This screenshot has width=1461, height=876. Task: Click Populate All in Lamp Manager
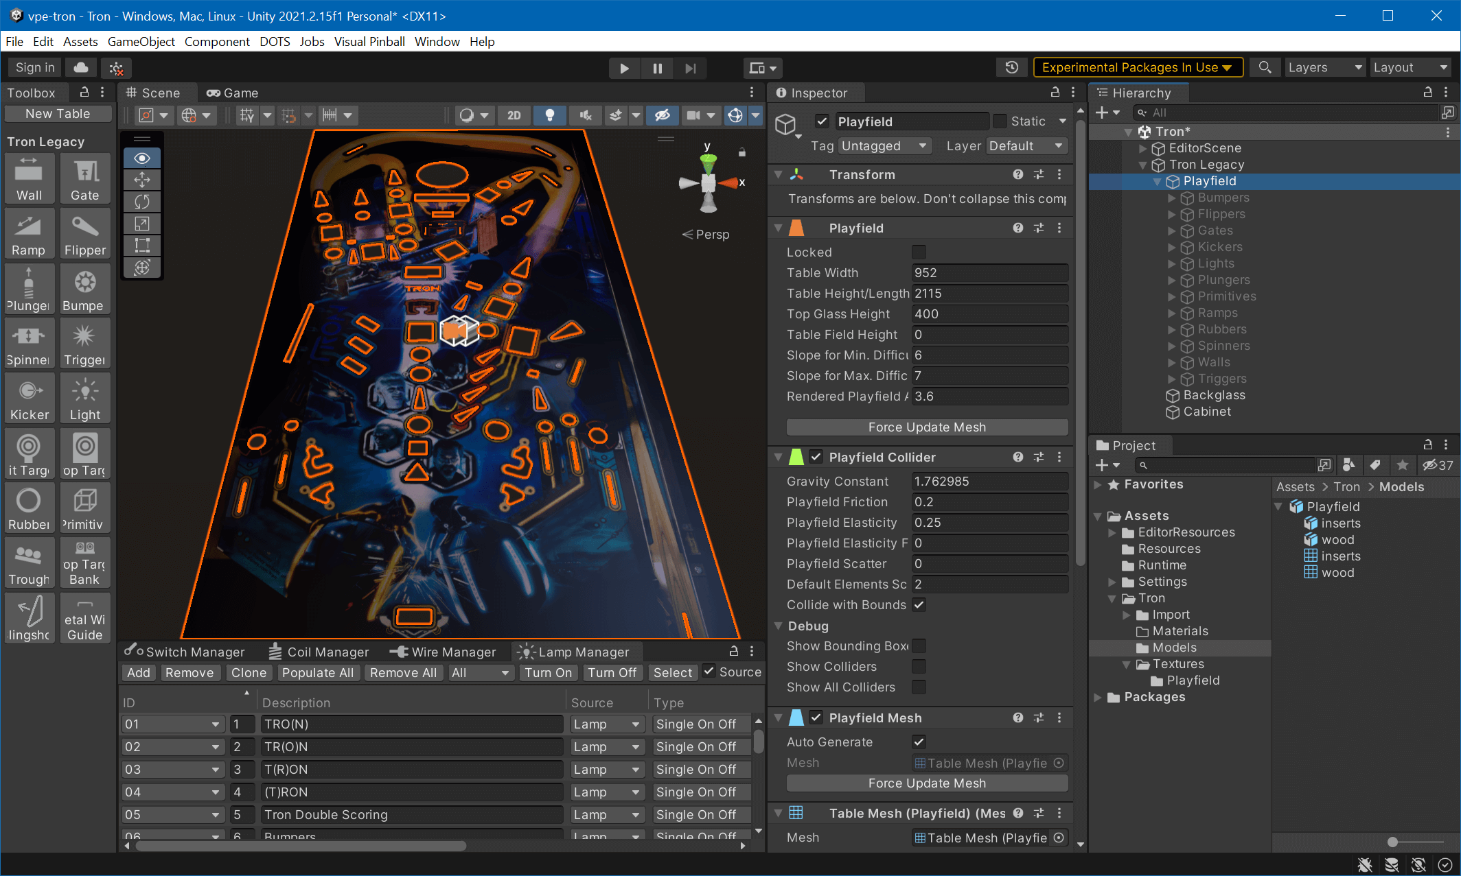pos(318,673)
